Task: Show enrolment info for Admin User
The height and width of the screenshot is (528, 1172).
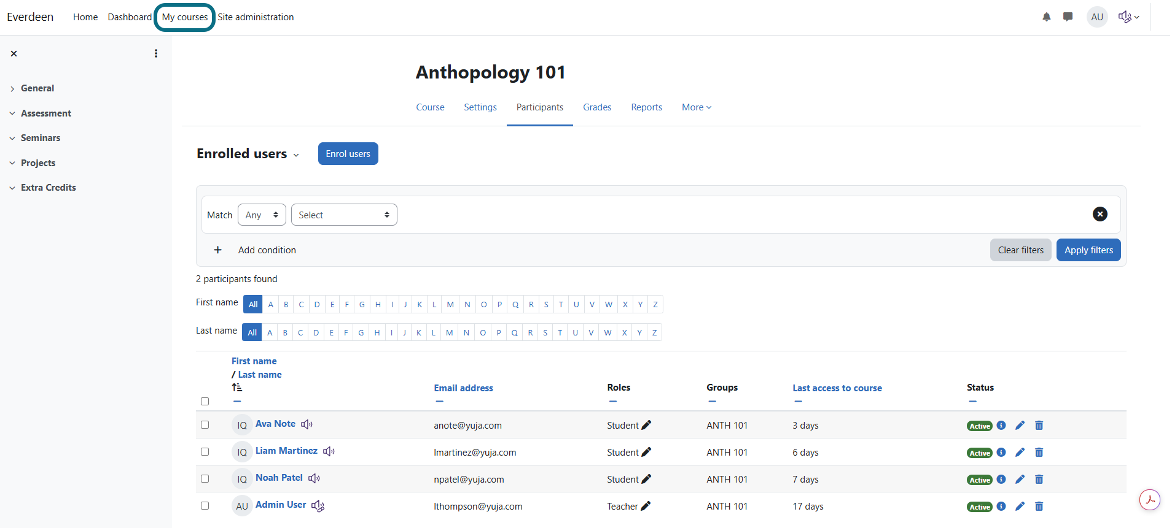Action: (x=1001, y=506)
